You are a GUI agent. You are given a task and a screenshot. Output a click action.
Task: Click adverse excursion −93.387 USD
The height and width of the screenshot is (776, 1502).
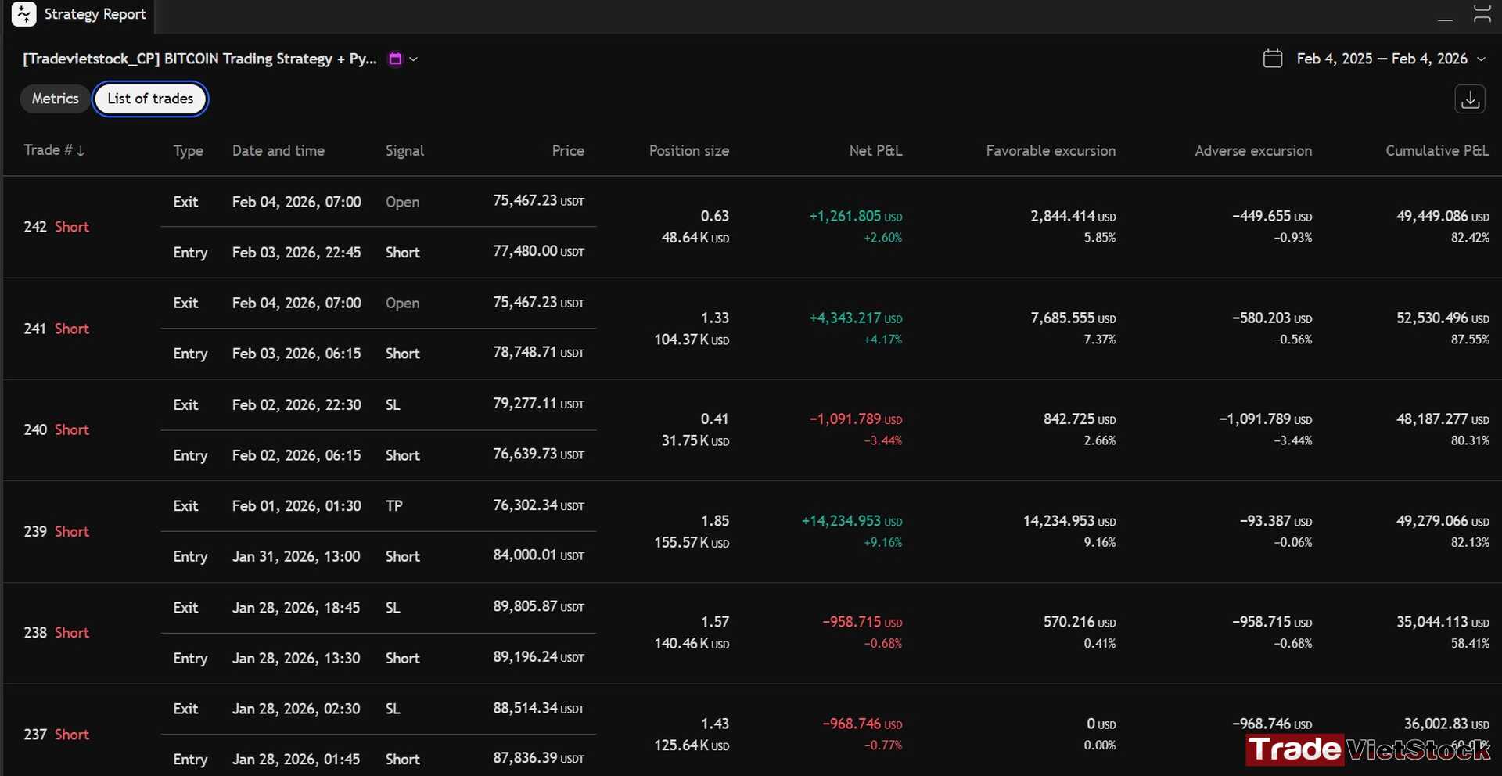point(1276,521)
